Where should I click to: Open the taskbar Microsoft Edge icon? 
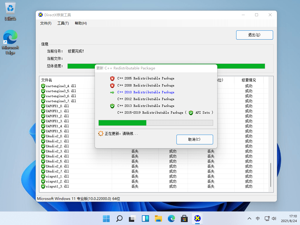click(x=171, y=219)
